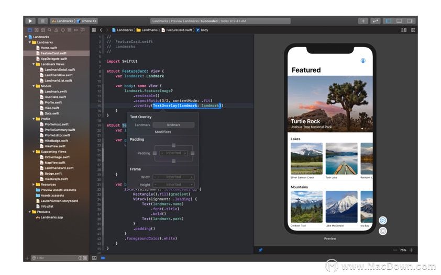Collapse the Products group

pos(30,212)
